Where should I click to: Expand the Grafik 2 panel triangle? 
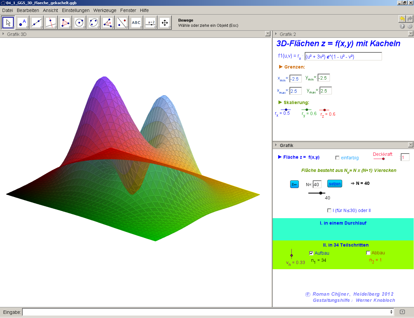(x=276, y=34)
